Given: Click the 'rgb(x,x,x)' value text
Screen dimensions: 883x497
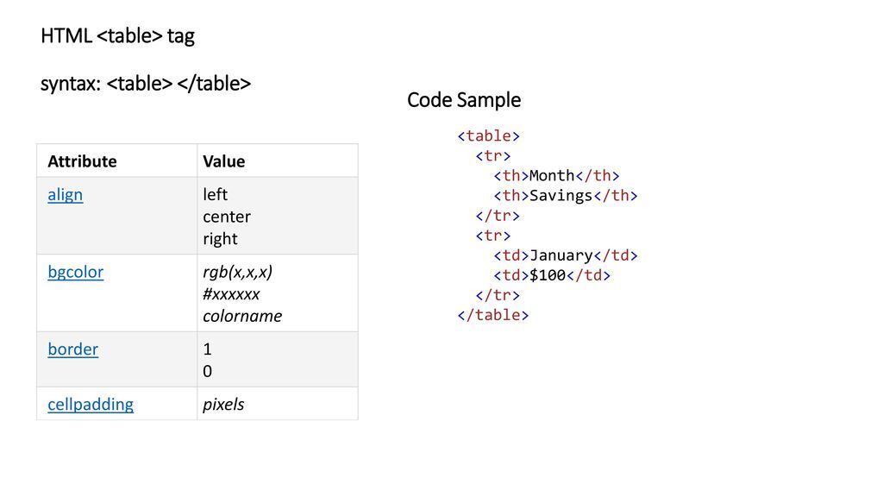Looking at the screenshot, I should [x=238, y=272].
